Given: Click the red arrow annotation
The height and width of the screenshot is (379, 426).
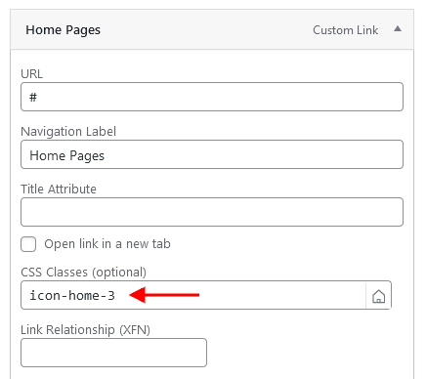Looking at the screenshot, I should [x=164, y=295].
